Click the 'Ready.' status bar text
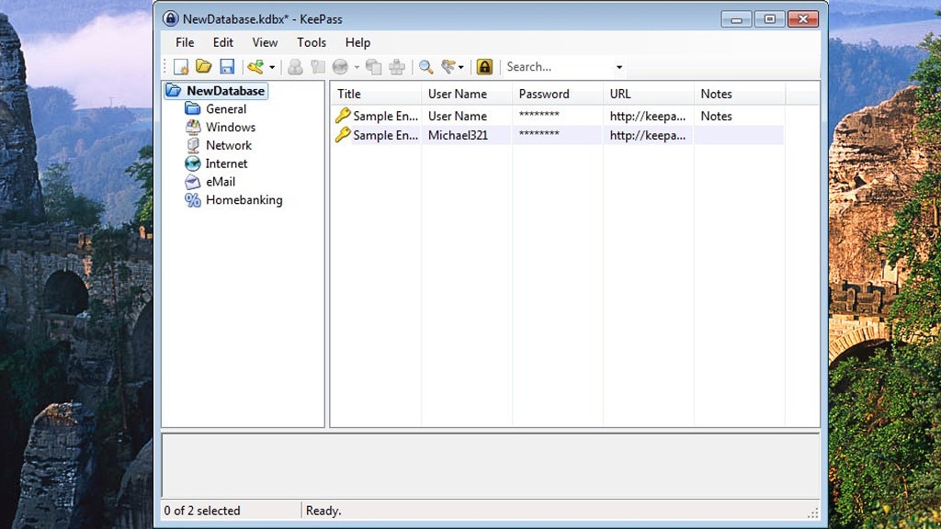Image resolution: width=941 pixels, height=529 pixels. 323,511
